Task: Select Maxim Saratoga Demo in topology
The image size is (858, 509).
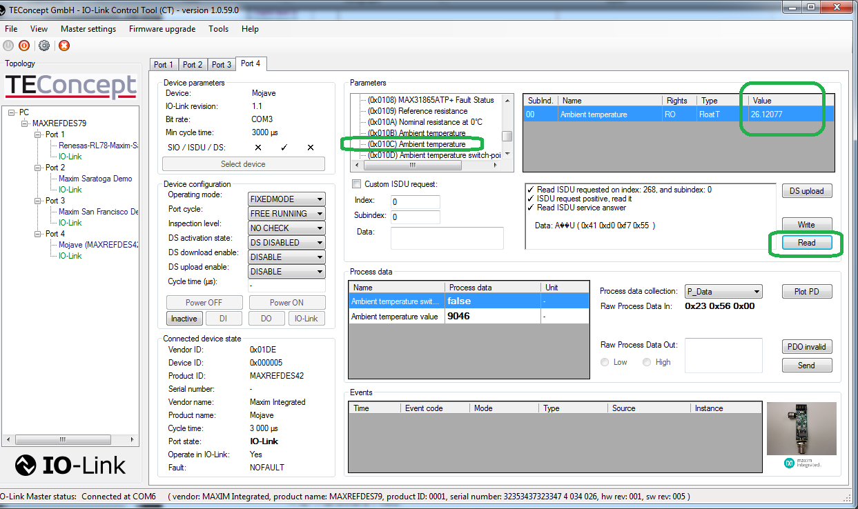Action: [x=95, y=179]
